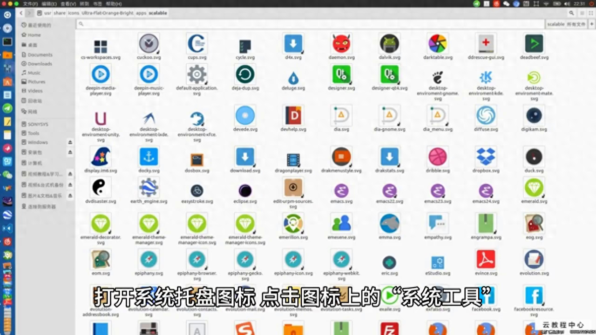Image resolution: width=596 pixels, height=335 pixels.
Task: Open 连接到服务器 in sidebar
Action: click(x=41, y=207)
